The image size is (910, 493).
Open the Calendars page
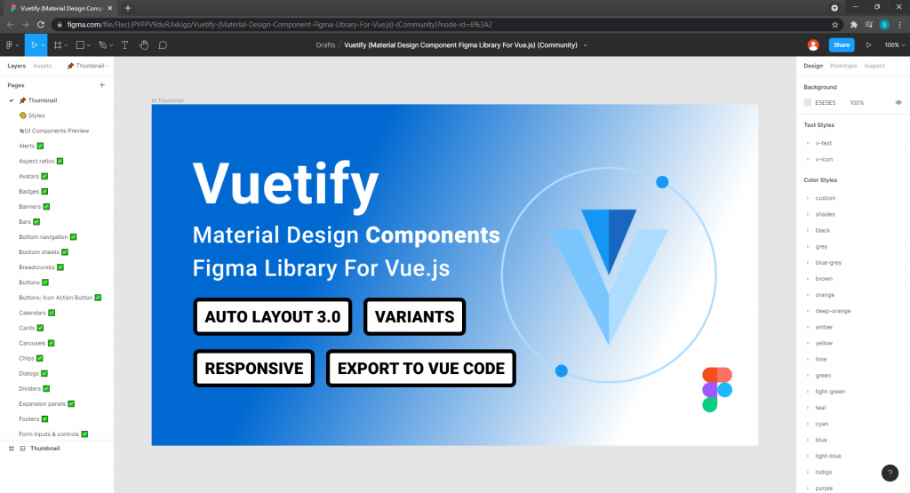pos(36,313)
